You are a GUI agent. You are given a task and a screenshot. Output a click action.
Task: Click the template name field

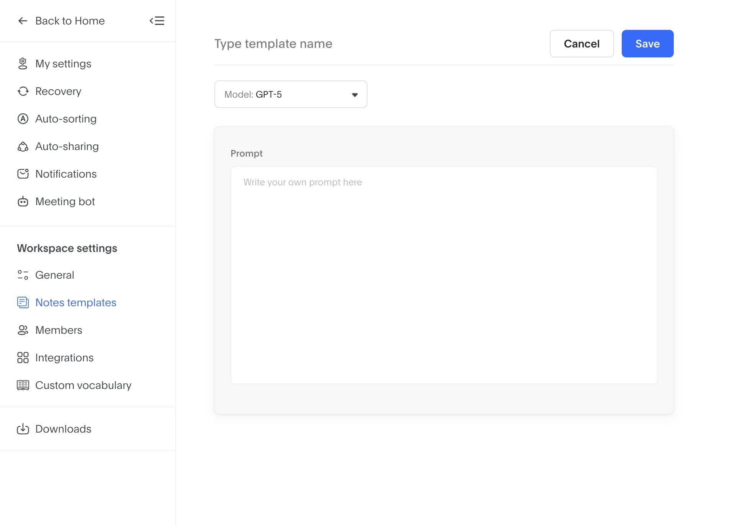273,44
